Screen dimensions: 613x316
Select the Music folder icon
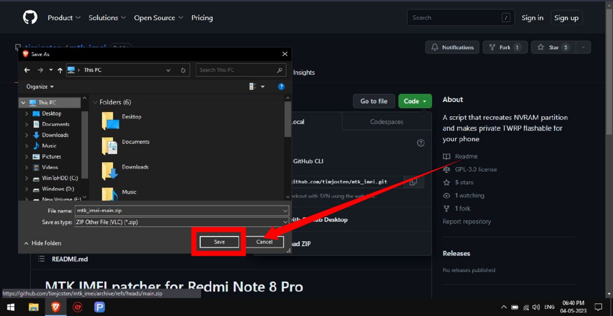point(110,194)
